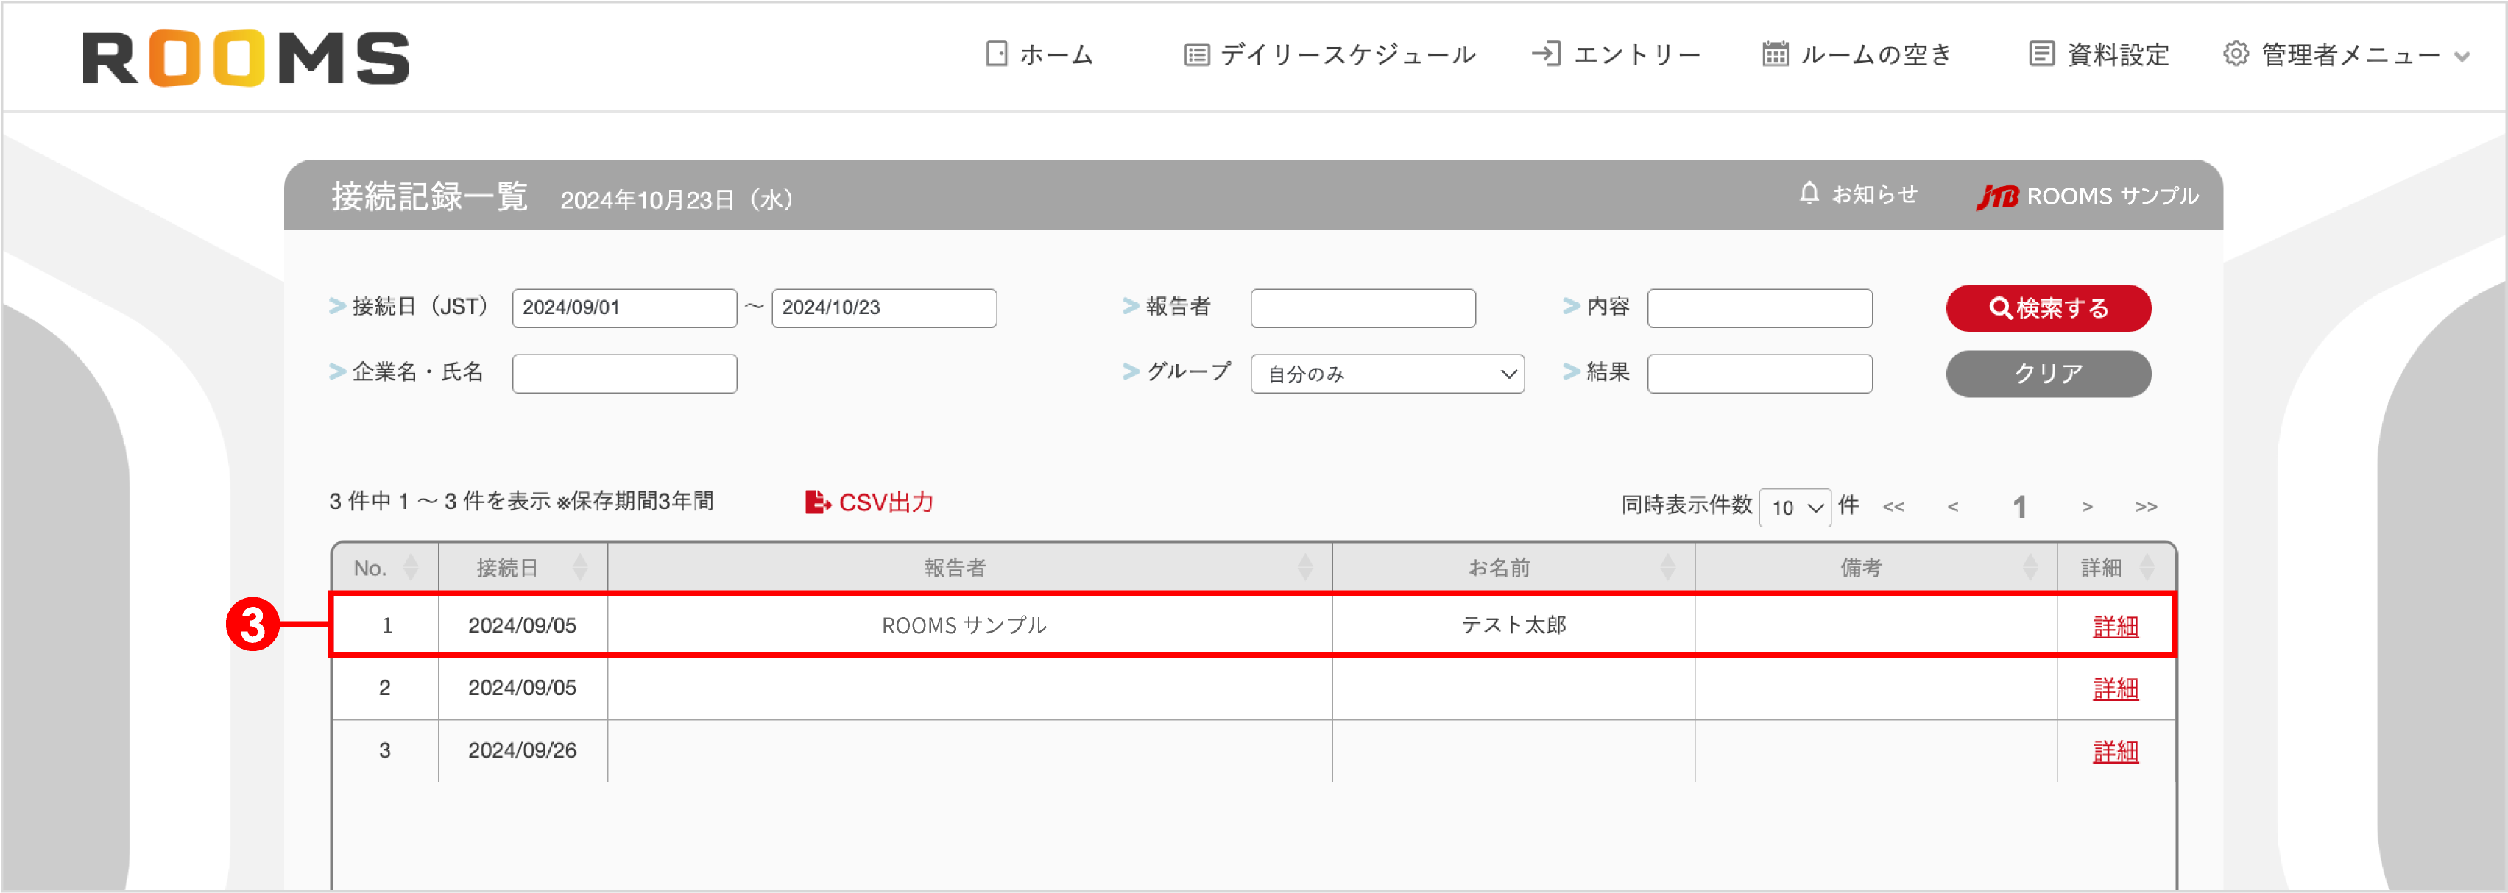
Task: Open the ルームの空き calendar icon
Action: (x=1776, y=55)
